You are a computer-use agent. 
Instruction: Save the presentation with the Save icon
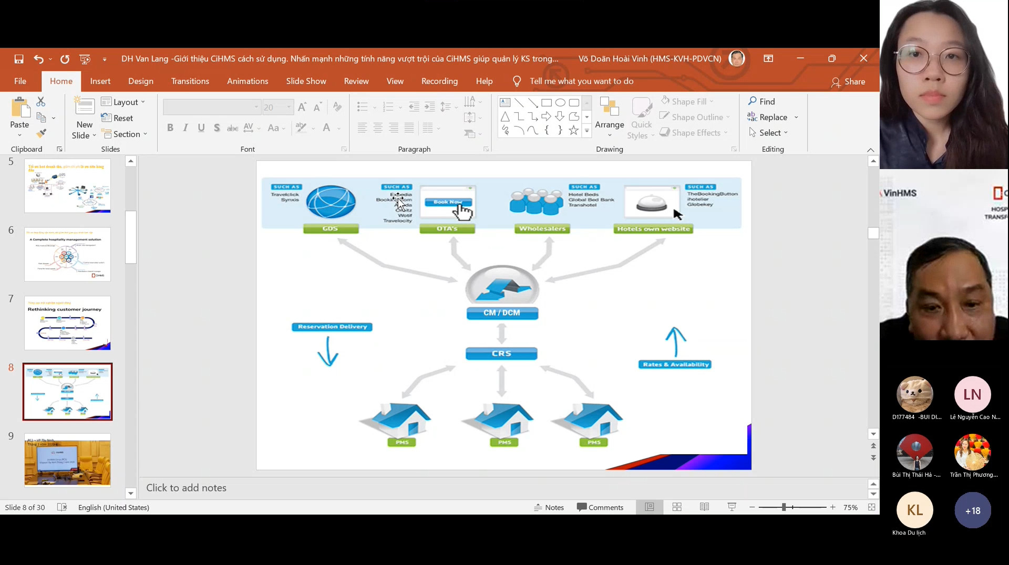[x=19, y=59]
